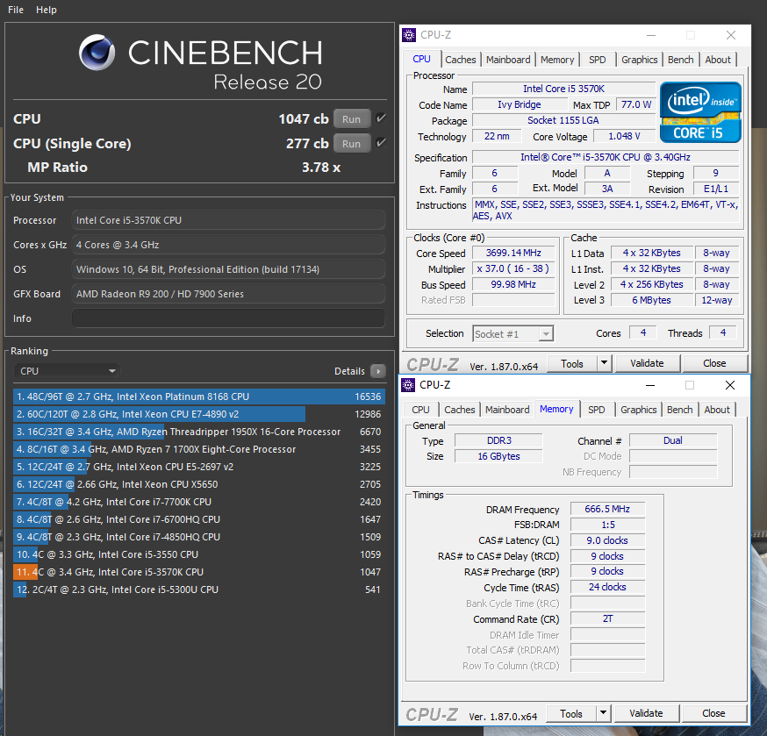Switch to Graphics tab in top CPU-Z window
The height and width of the screenshot is (736, 767).
[x=640, y=60]
